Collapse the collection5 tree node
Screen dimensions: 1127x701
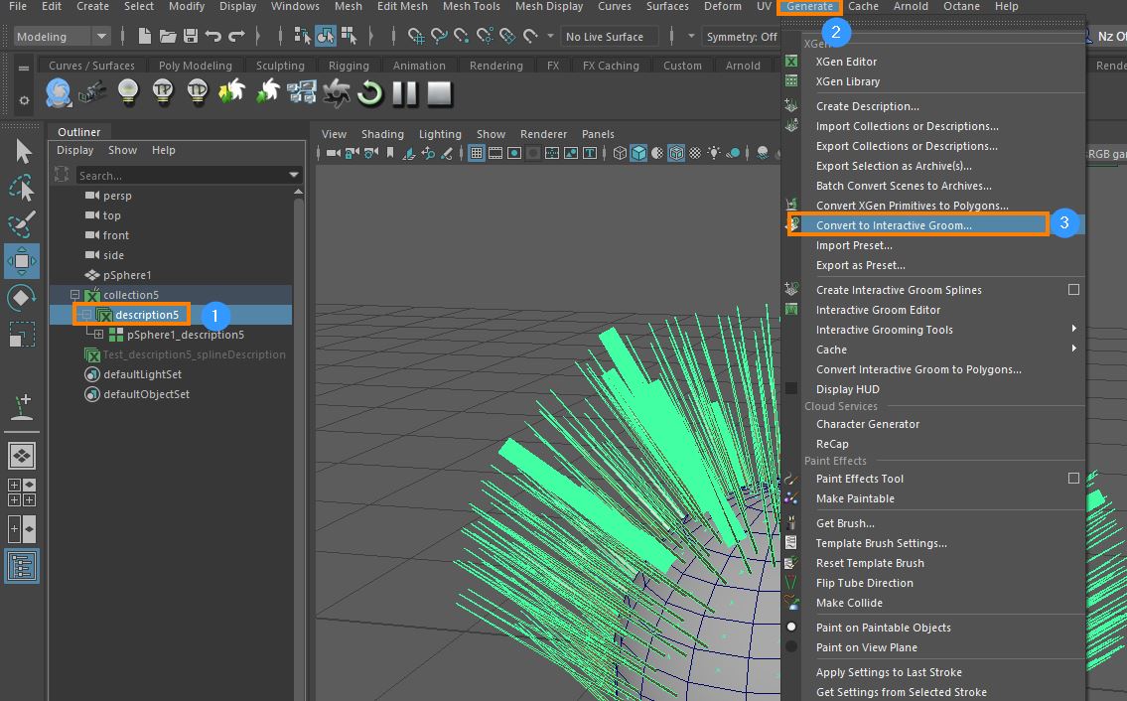click(x=74, y=295)
